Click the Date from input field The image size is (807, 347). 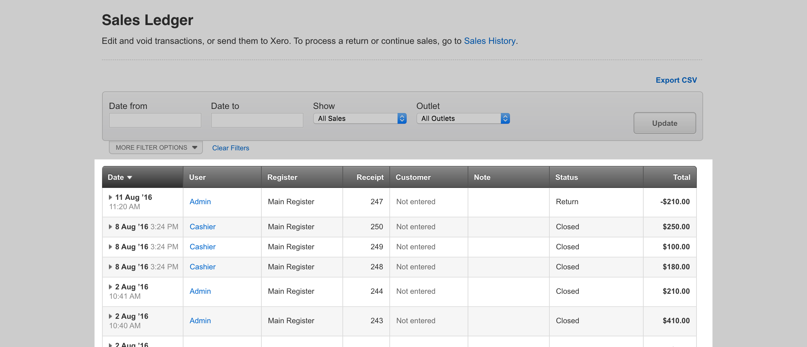(x=155, y=120)
